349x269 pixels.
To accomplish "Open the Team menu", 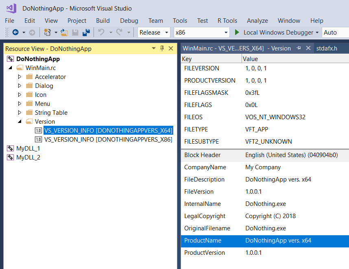I will pyautogui.click(x=155, y=21).
